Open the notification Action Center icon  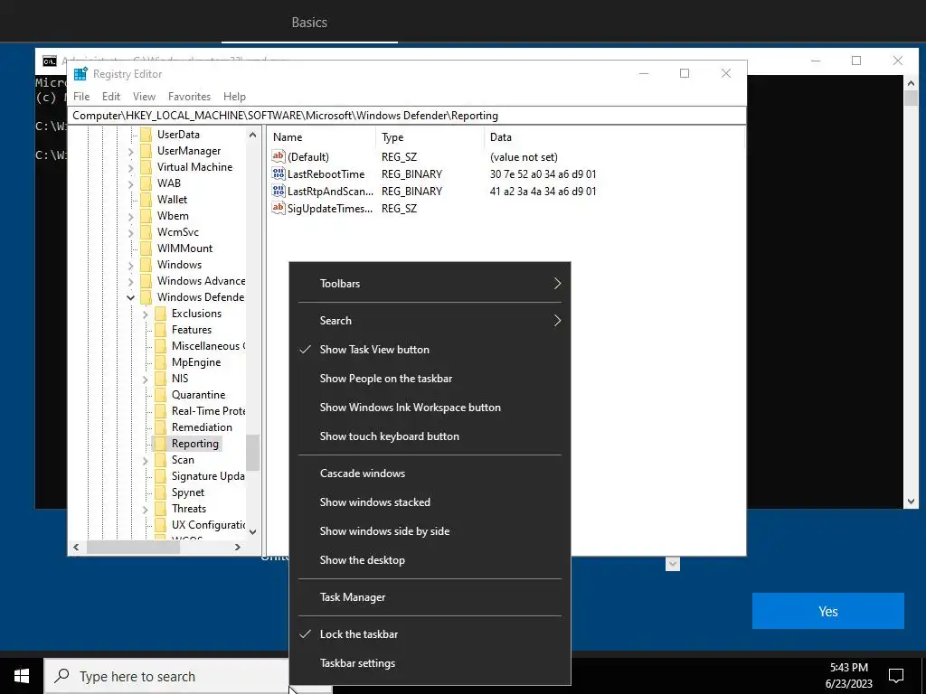click(x=896, y=676)
